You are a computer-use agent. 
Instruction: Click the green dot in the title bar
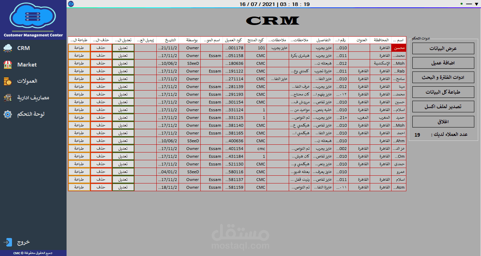tap(461, 4)
